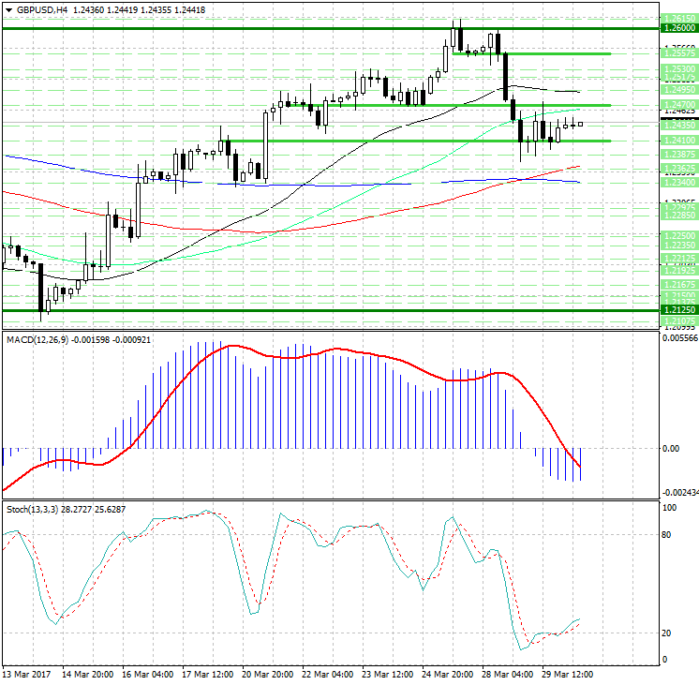Select the 1.22500 price level label

pyautogui.click(x=678, y=236)
